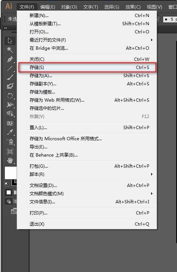Reset to default fill and stroke
The image size is (177, 272).
coord(7,184)
